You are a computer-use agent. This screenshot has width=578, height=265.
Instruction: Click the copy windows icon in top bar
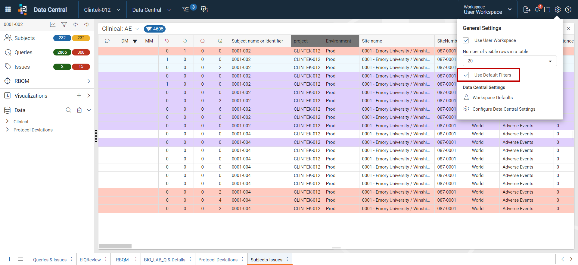pos(204,9)
